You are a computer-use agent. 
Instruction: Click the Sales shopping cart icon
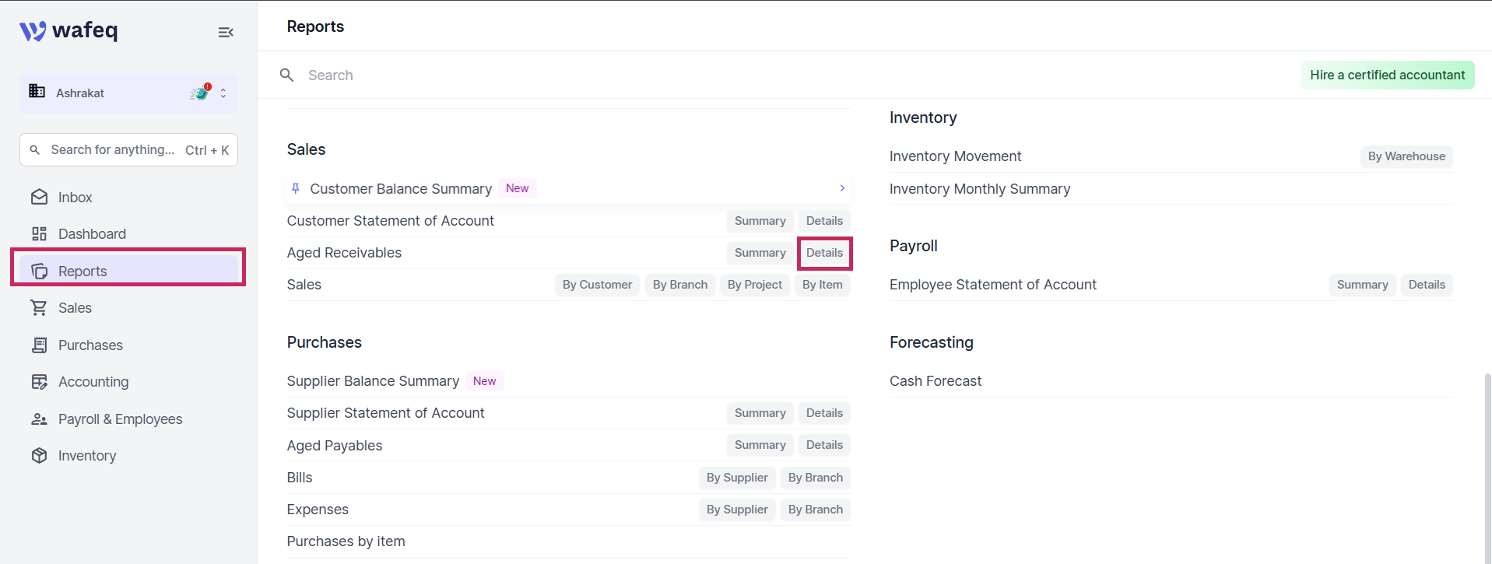pyautogui.click(x=39, y=307)
